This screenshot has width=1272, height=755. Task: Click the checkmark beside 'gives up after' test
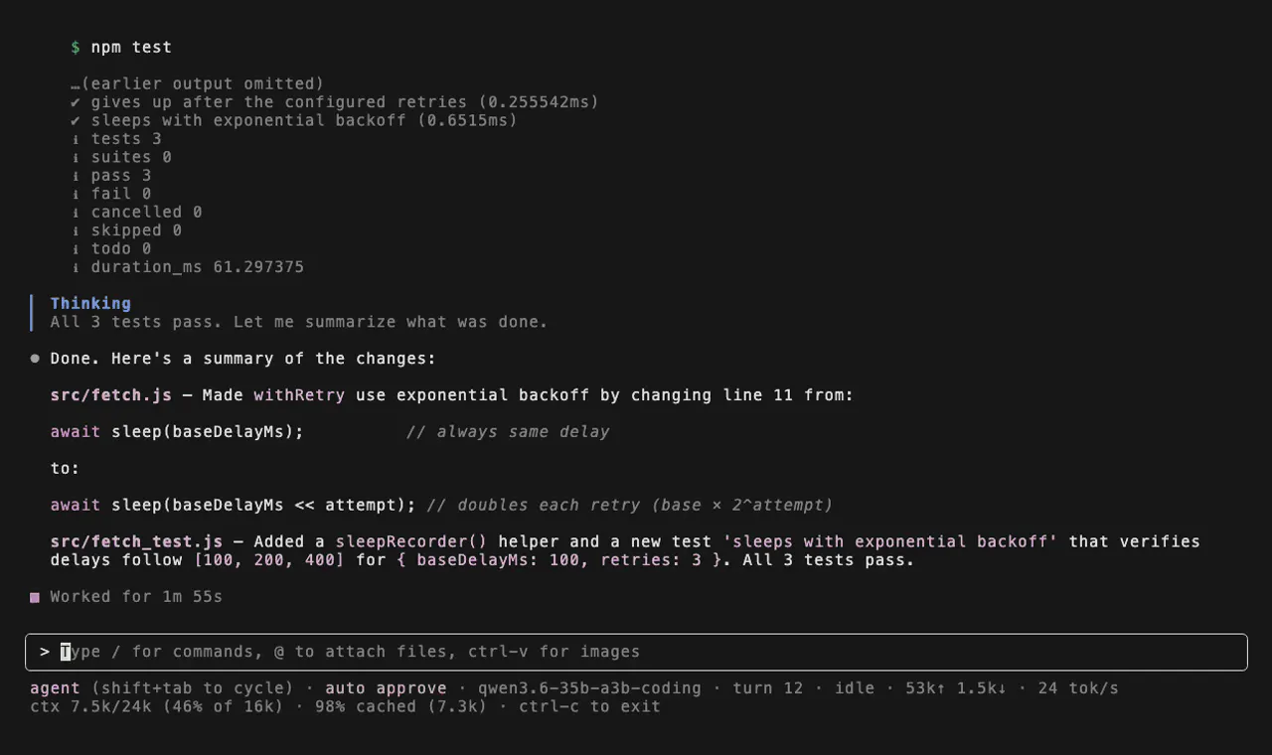pos(76,102)
